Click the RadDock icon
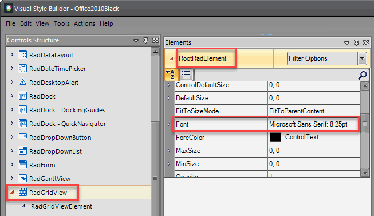374x216 pixels. click(x=23, y=96)
